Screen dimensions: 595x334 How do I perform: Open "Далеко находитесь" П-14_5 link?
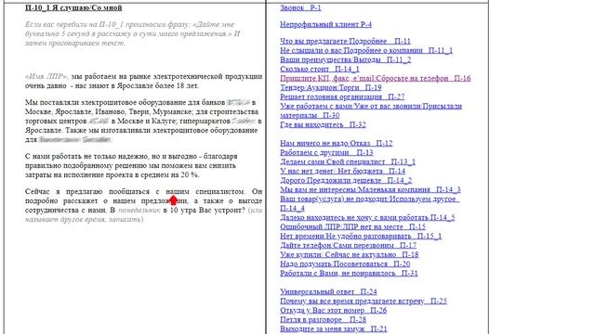click(367, 217)
